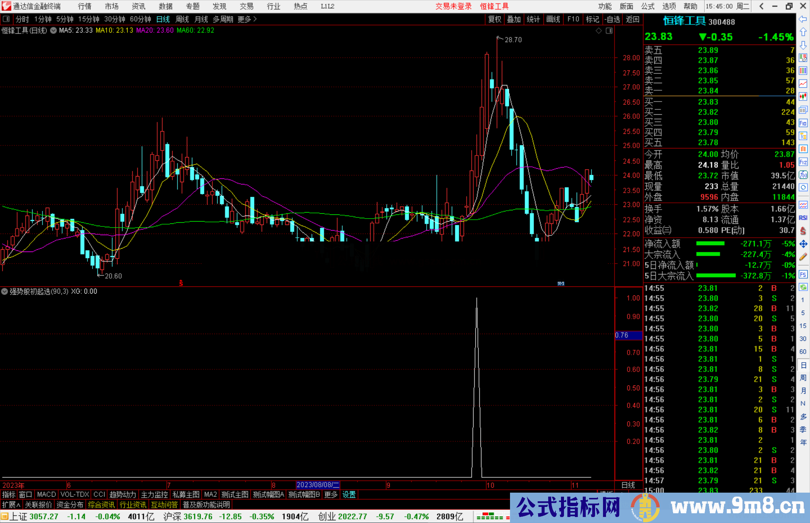Expand the 强势股初起选 indicator dropdown arrow

click(4, 291)
